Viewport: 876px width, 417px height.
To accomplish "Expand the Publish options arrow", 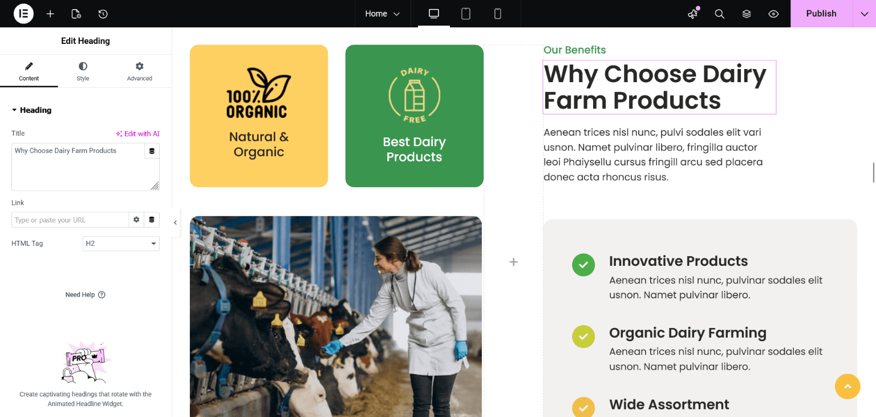I will 864,14.
